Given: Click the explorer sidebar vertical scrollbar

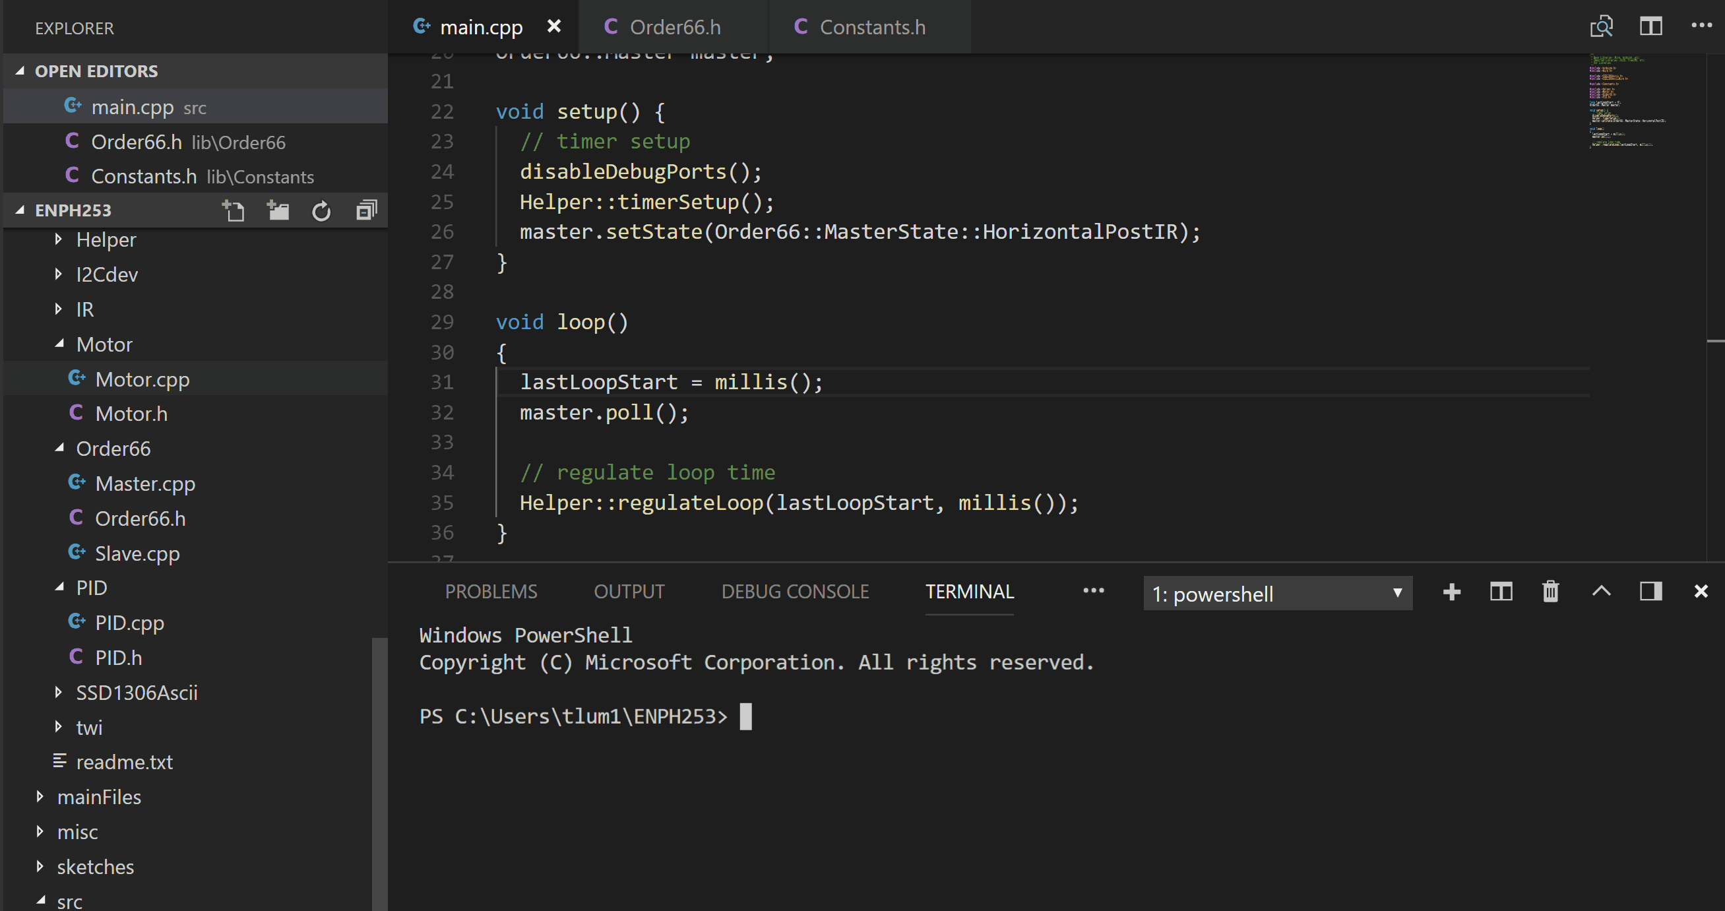Looking at the screenshot, I should [380, 774].
